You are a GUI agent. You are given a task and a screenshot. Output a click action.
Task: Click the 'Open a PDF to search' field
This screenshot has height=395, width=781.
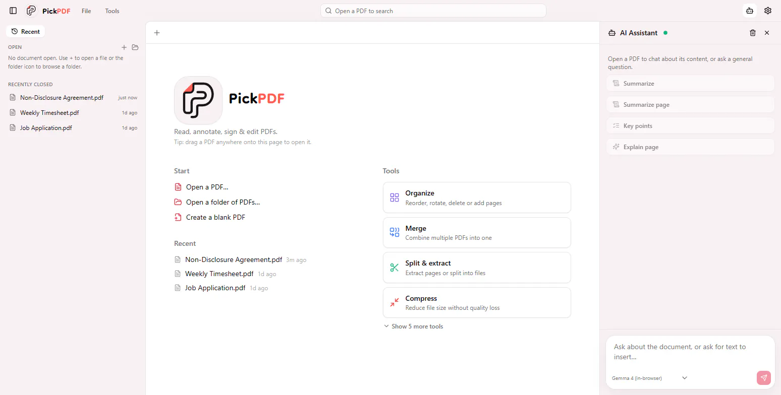click(433, 11)
